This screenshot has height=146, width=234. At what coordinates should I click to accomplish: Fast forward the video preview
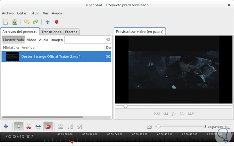click(x=182, y=114)
